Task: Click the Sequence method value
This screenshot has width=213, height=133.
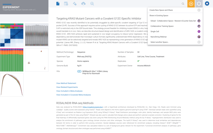Action: (81, 52)
